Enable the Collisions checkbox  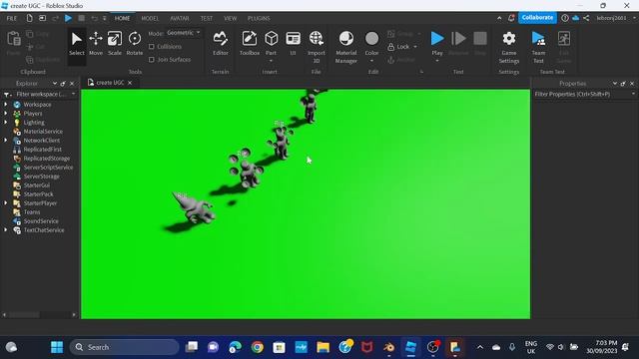tap(152, 47)
